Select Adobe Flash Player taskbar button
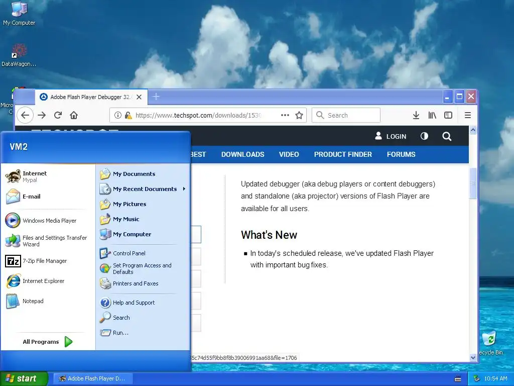514x386 pixels. pos(93,378)
